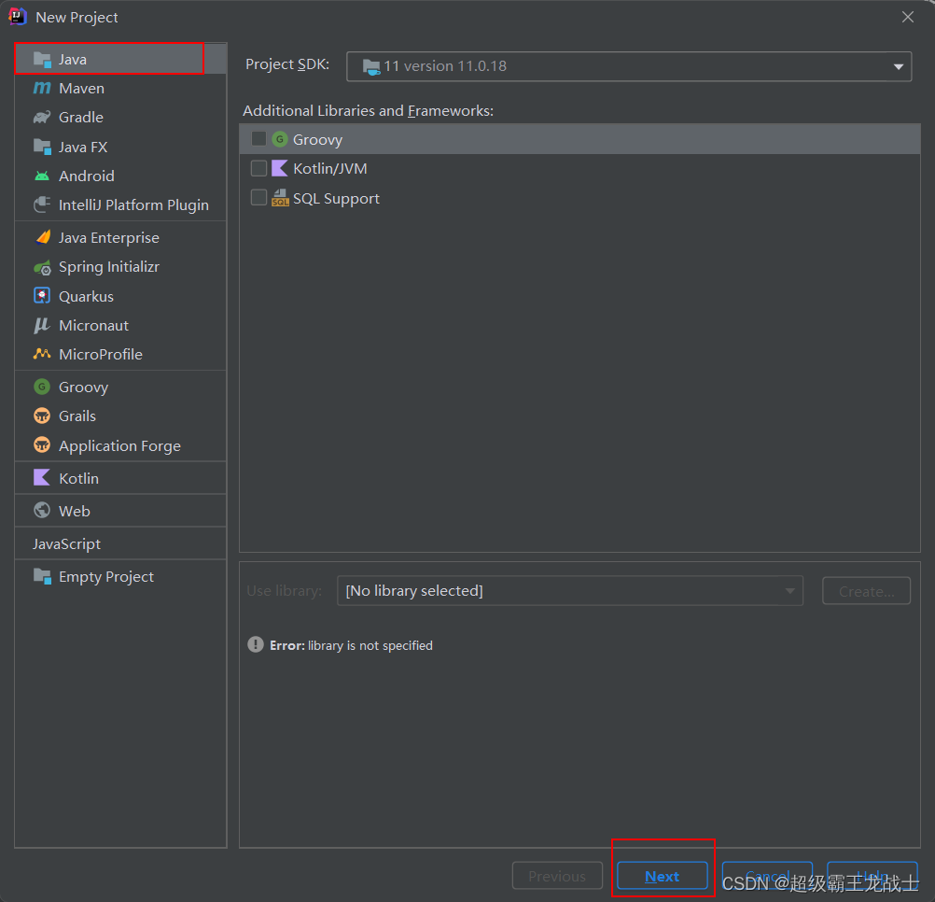Click the IntelliJ IDEA logo in the title bar
This screenshot has width=935, height=902.
pos(18,17)
